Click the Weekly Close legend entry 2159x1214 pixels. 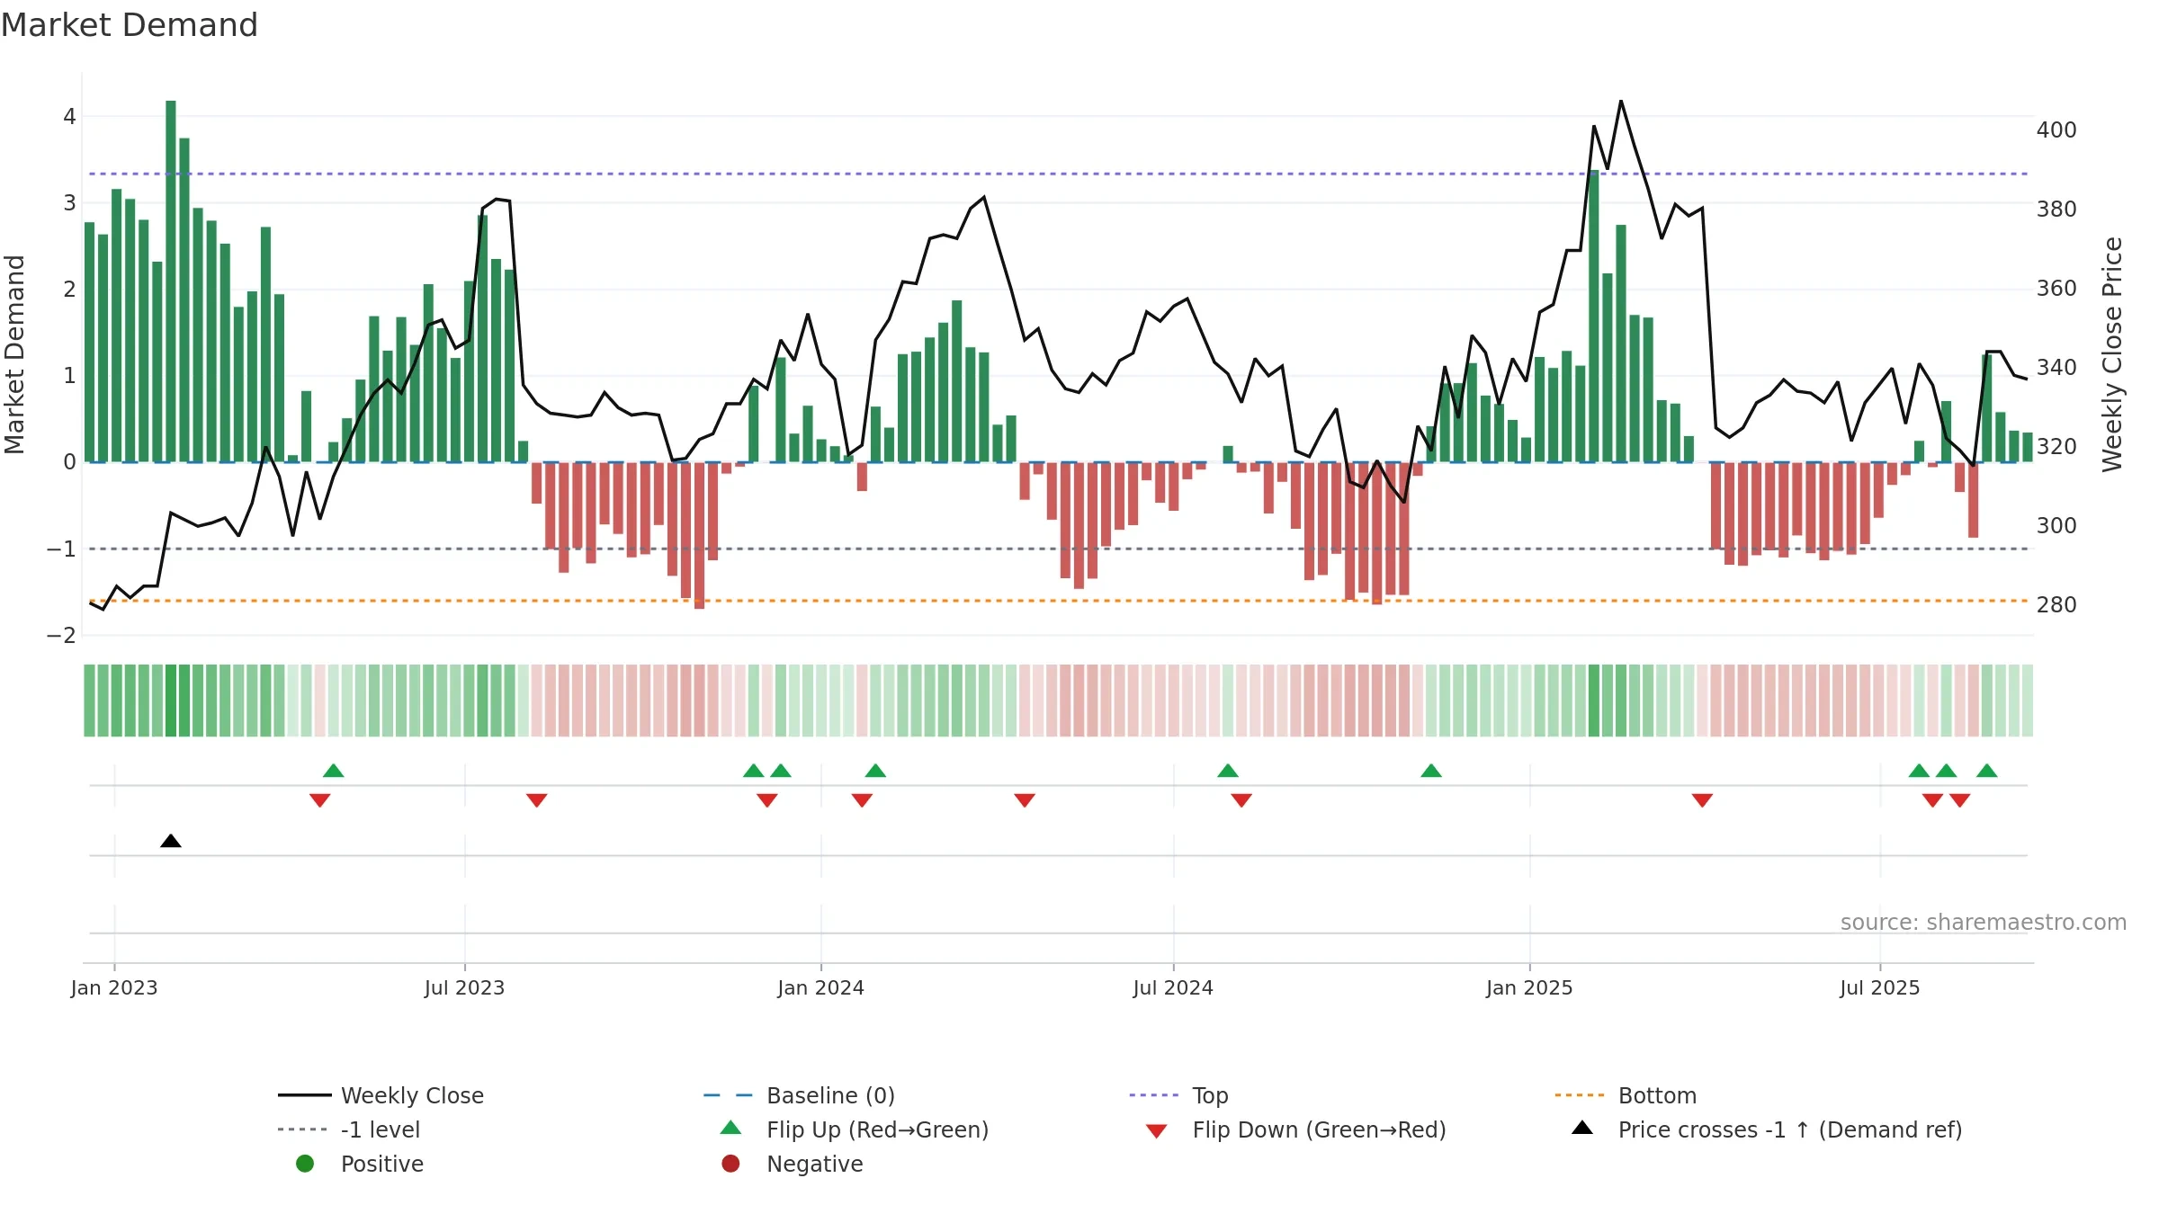coord(381,1095)
